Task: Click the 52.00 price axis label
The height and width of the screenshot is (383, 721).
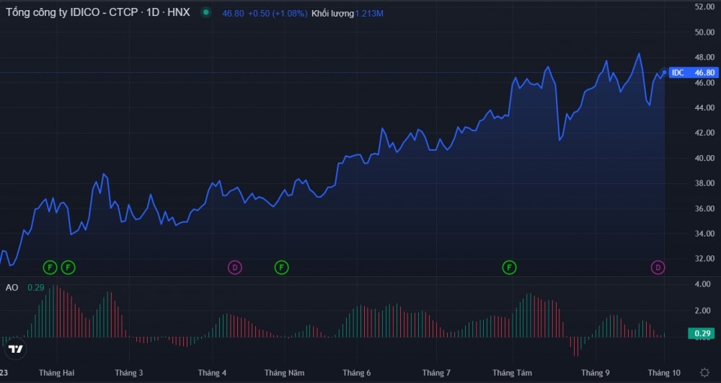Action: click(704, 7)
